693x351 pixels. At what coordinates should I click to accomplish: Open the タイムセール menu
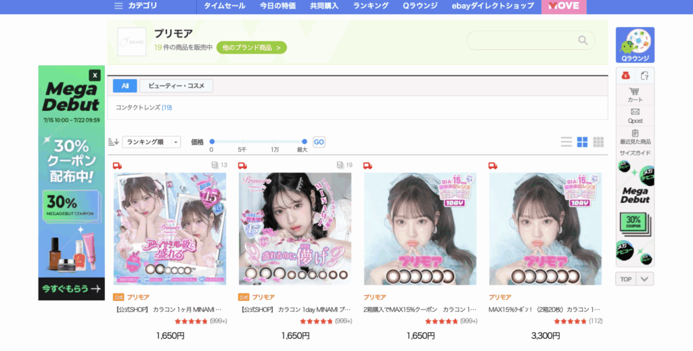click(225, 5)
